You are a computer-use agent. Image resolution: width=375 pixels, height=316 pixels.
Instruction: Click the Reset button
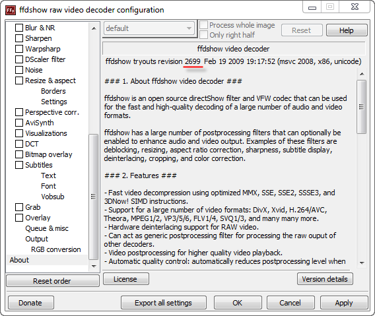click(x=302, y=30)
